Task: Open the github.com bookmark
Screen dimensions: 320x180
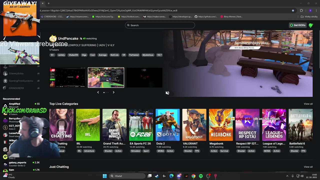Action: (x=206, y=17)
